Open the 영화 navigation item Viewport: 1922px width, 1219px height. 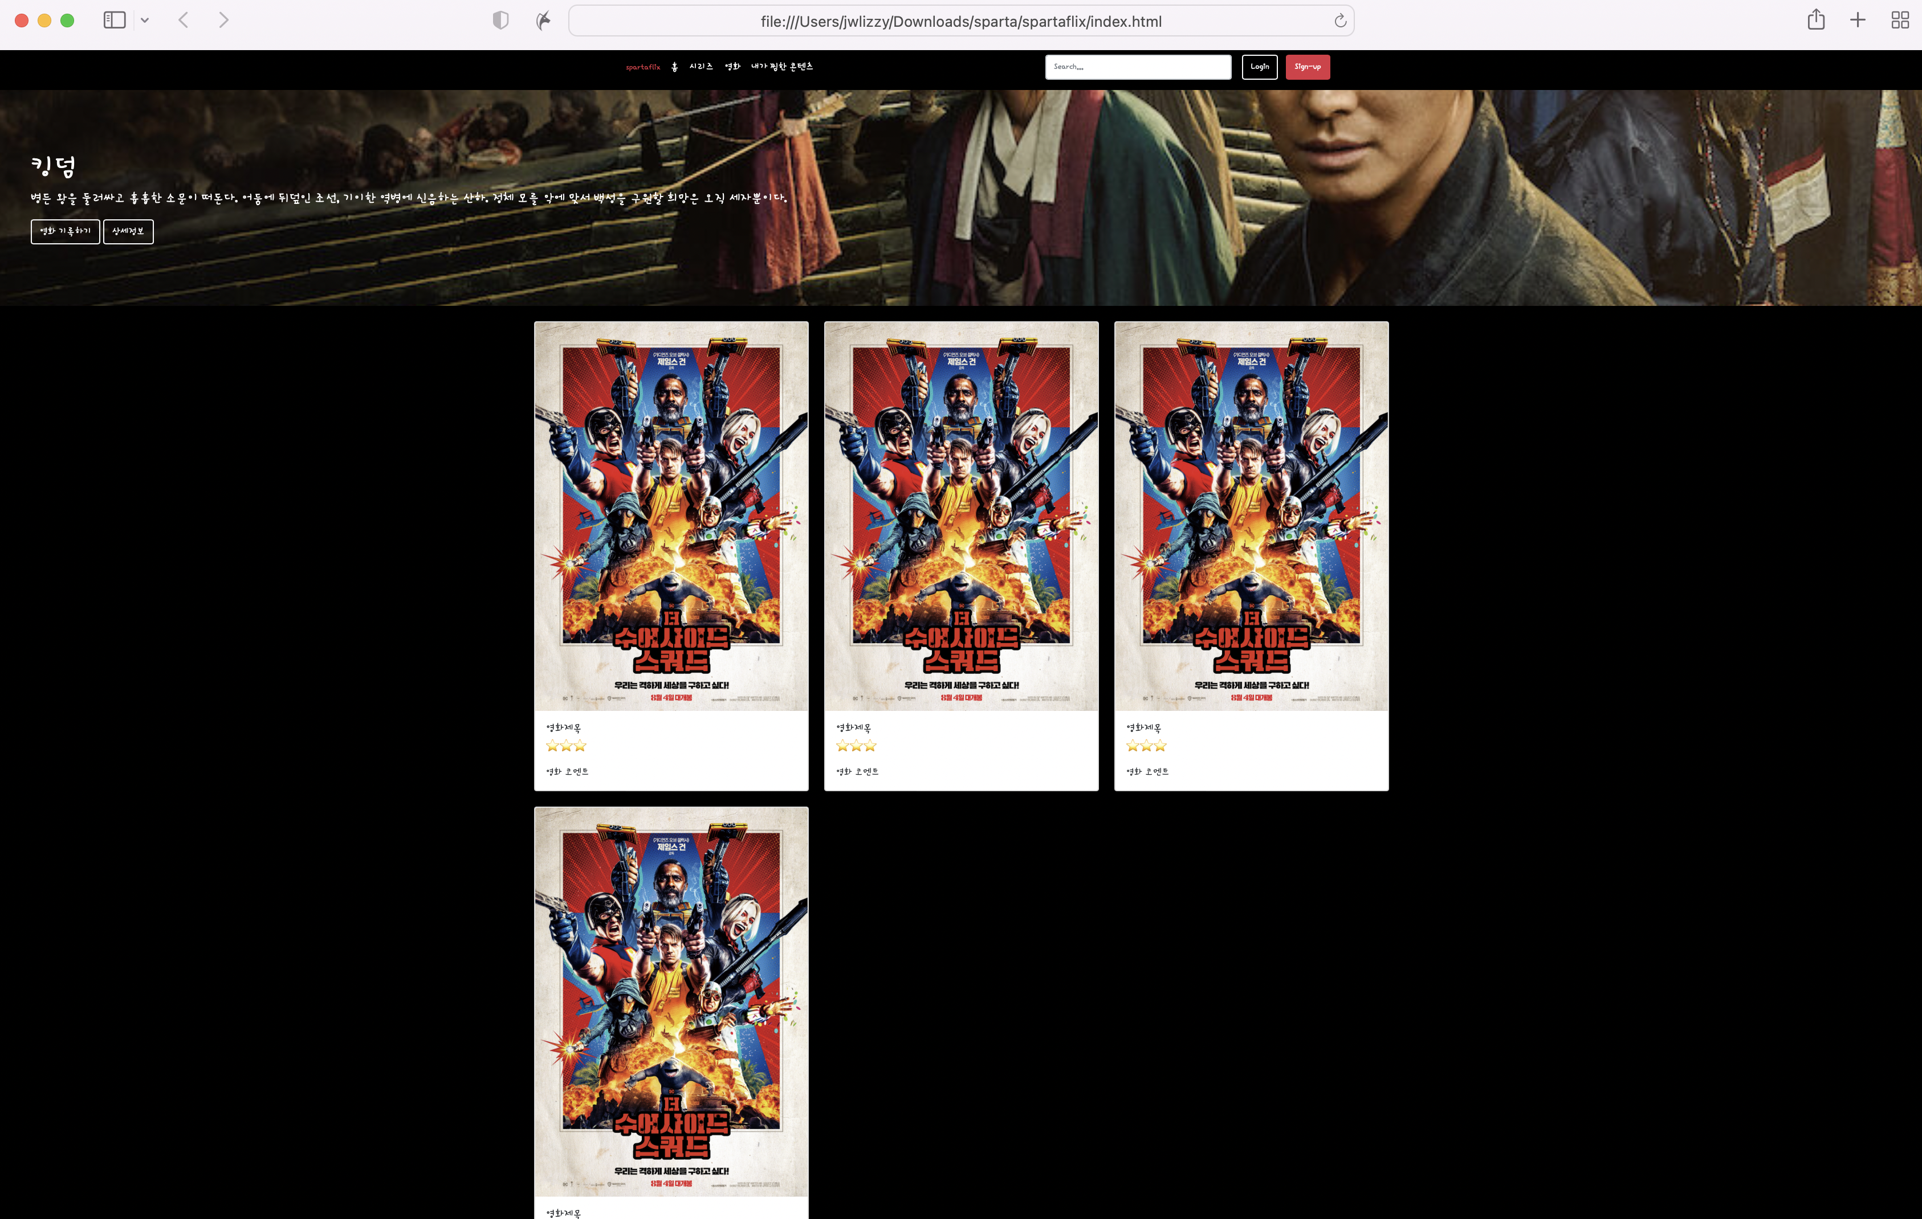pyautogui.click(x=733, y=67)
